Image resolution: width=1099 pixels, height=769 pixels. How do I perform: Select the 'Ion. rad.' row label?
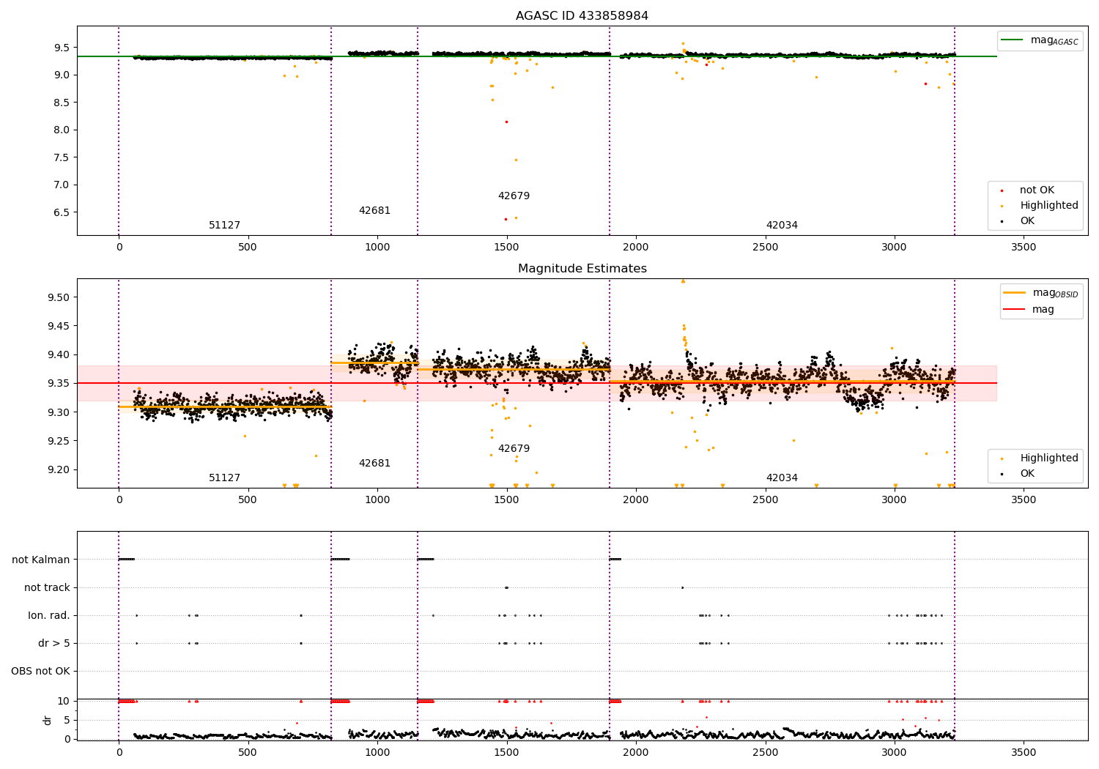tap(49, 616)
